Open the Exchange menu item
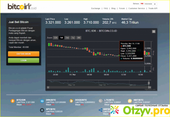This screenshot has width=170, height=117. tap(95, 8)
